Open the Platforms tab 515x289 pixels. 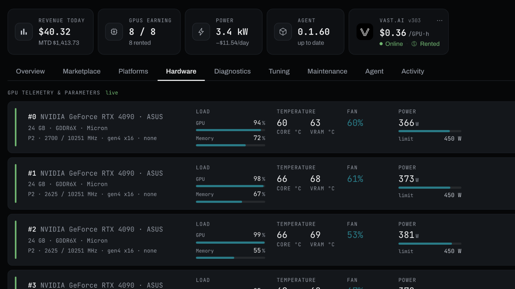pyautogui.click(x=133, y=71)
